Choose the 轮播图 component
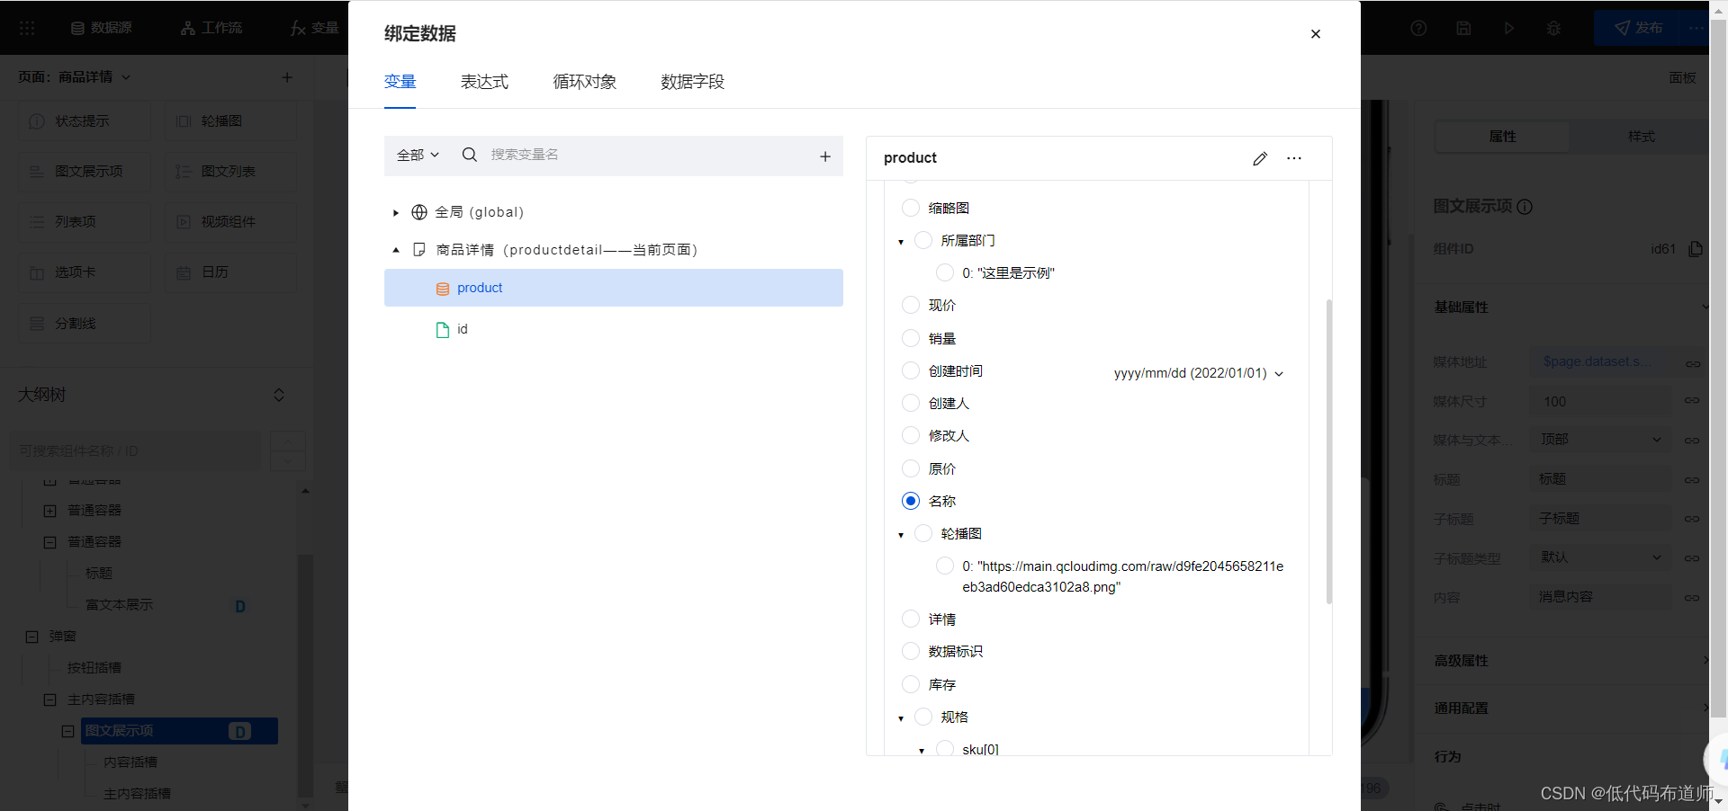This screenshot has width=1728, height=811. click(230, 121)
